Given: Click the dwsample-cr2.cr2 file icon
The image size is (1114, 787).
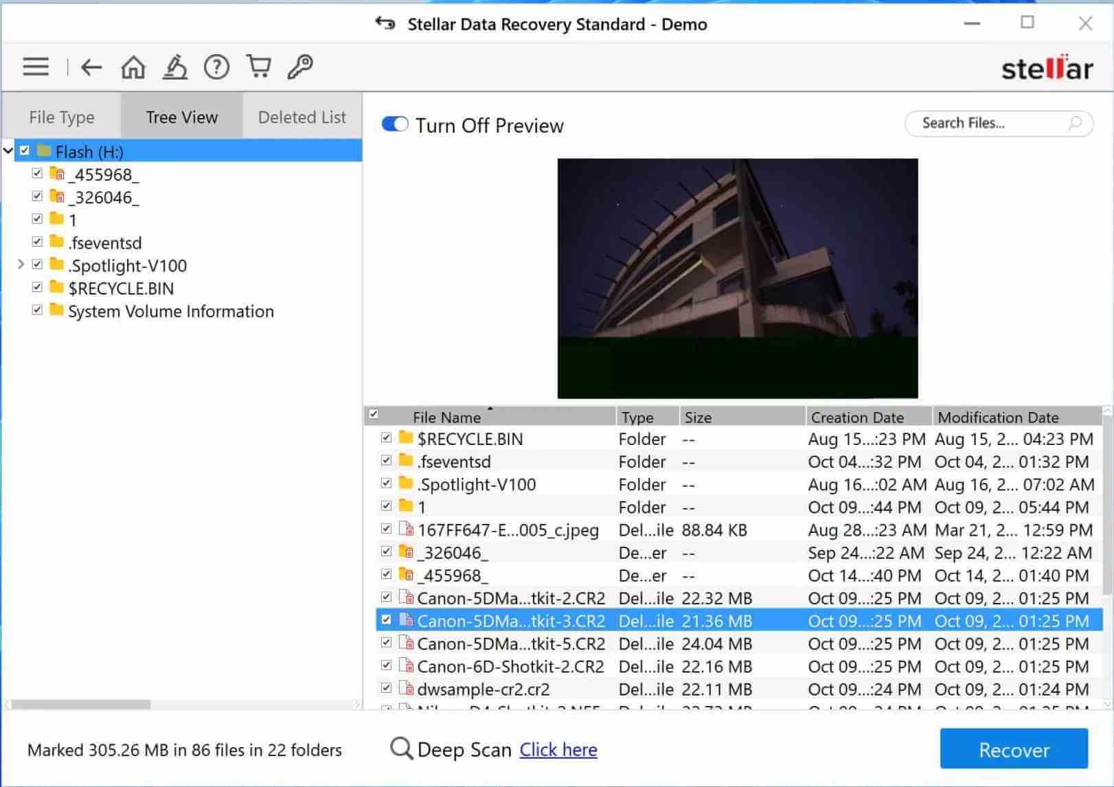Looking at the screenshot, I should click(406, 688).
